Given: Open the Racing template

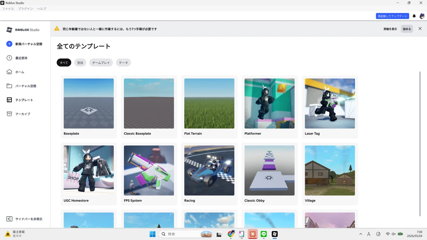Looking at the screenshot, I should click(209, 174).
